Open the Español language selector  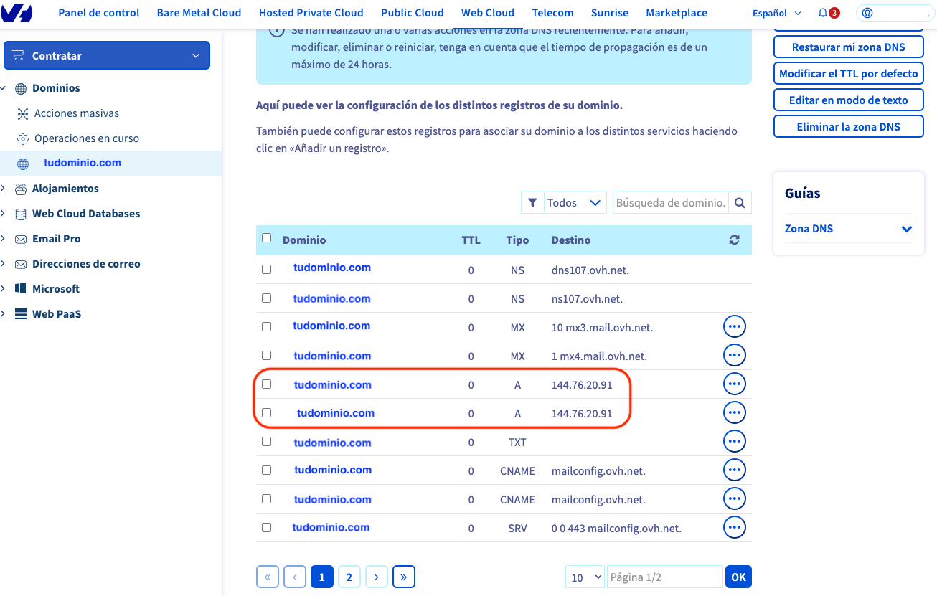tap(776, 13)
